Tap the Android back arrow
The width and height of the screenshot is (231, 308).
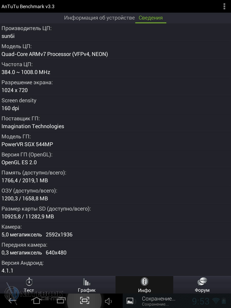pyautogui.click(x=12, y=300)
